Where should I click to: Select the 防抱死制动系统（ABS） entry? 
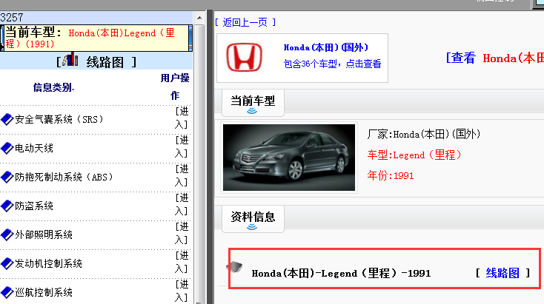click(x=64, y=177)
